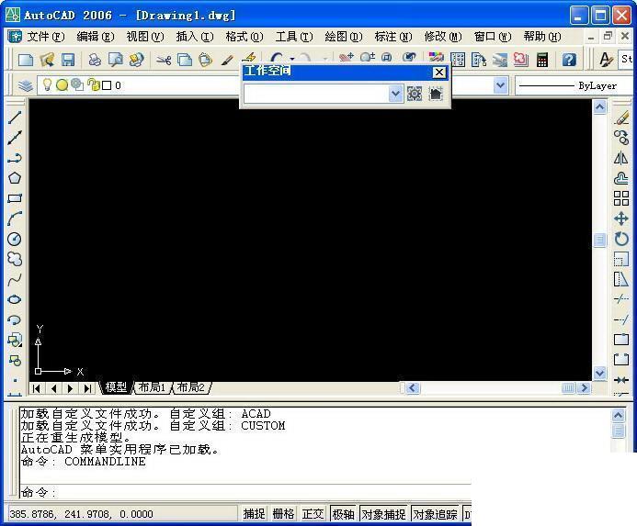Open the 绘图(D) menu

[343, 37]
